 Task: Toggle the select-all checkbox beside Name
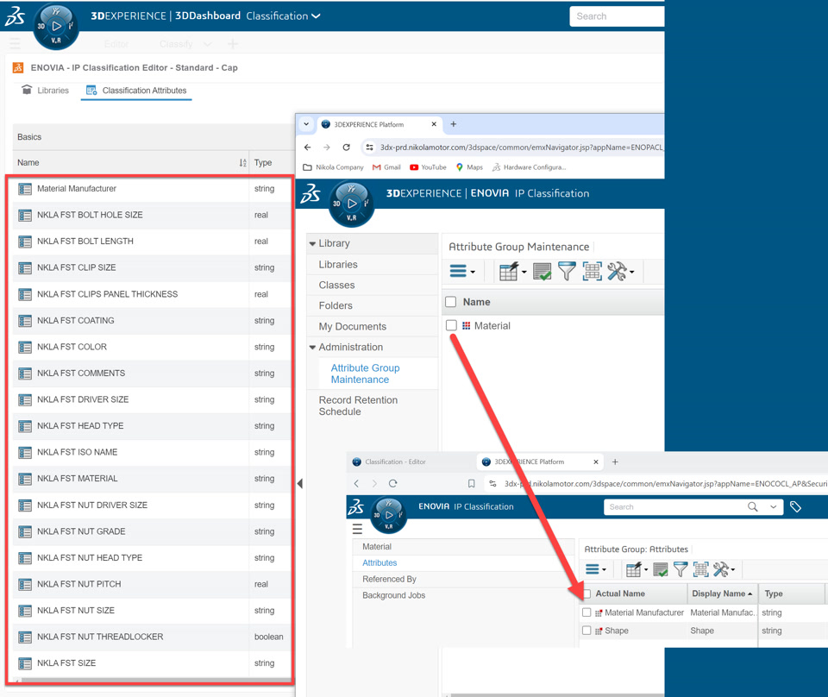pyautogui.click(x=450, y=302)
